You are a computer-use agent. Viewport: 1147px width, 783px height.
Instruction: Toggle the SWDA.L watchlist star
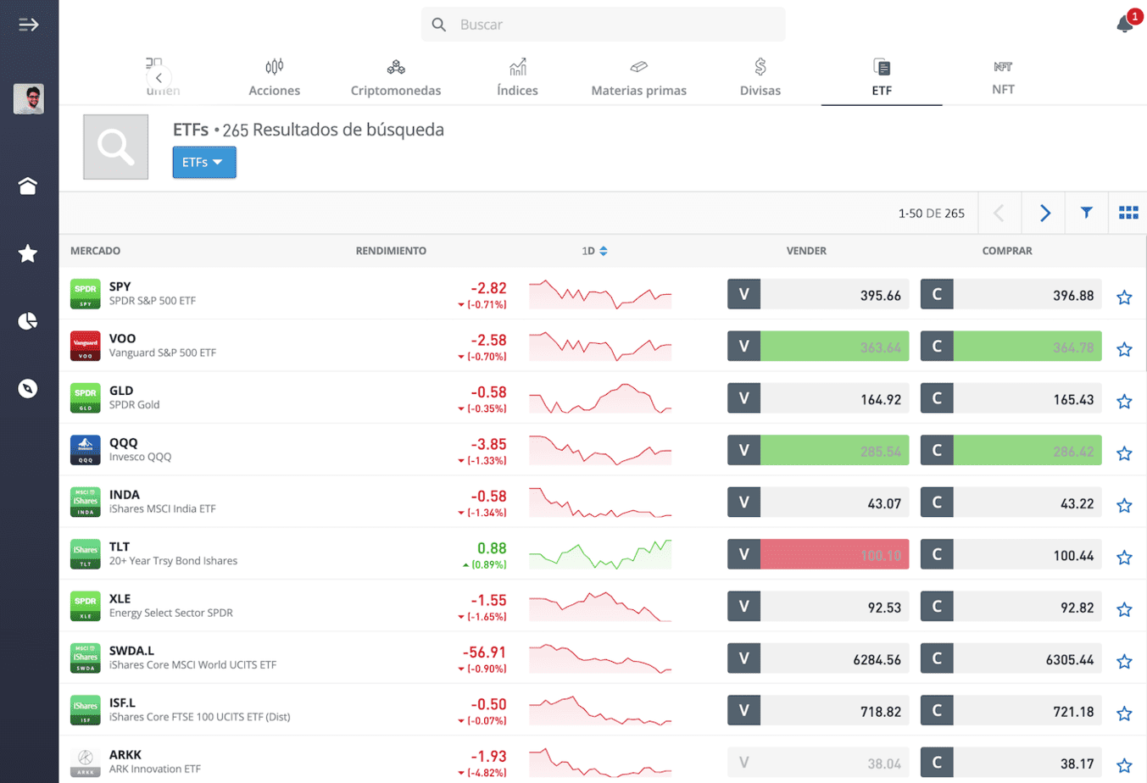[1124, 662]
